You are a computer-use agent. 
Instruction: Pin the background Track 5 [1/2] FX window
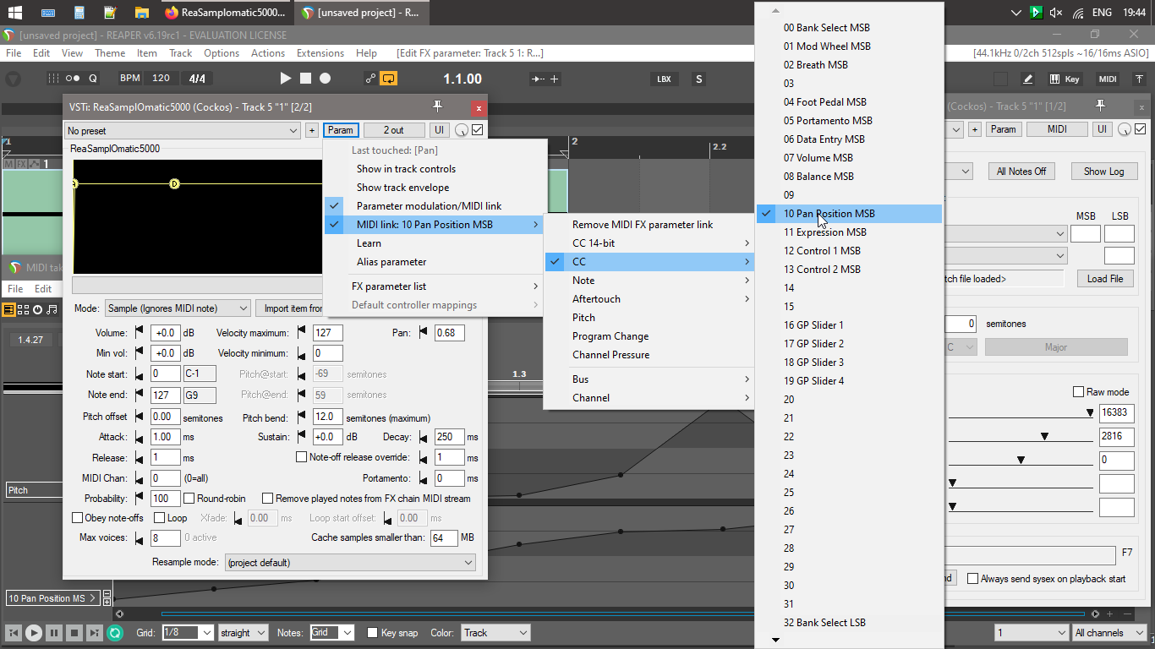(x=1100, y=106)
